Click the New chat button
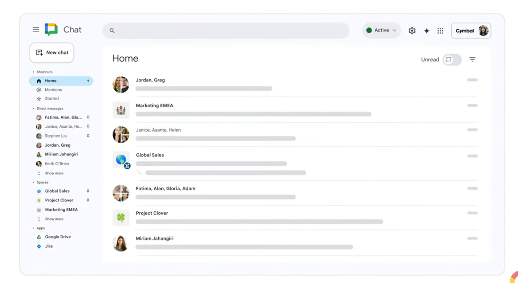The width and height of the screenshot is (518, 283). 52,52
